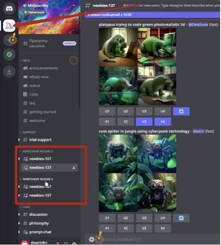This screenshot has height=245, width=221.
Task: Open Discord home direct messages icon
Action: [x=9, y=9]
